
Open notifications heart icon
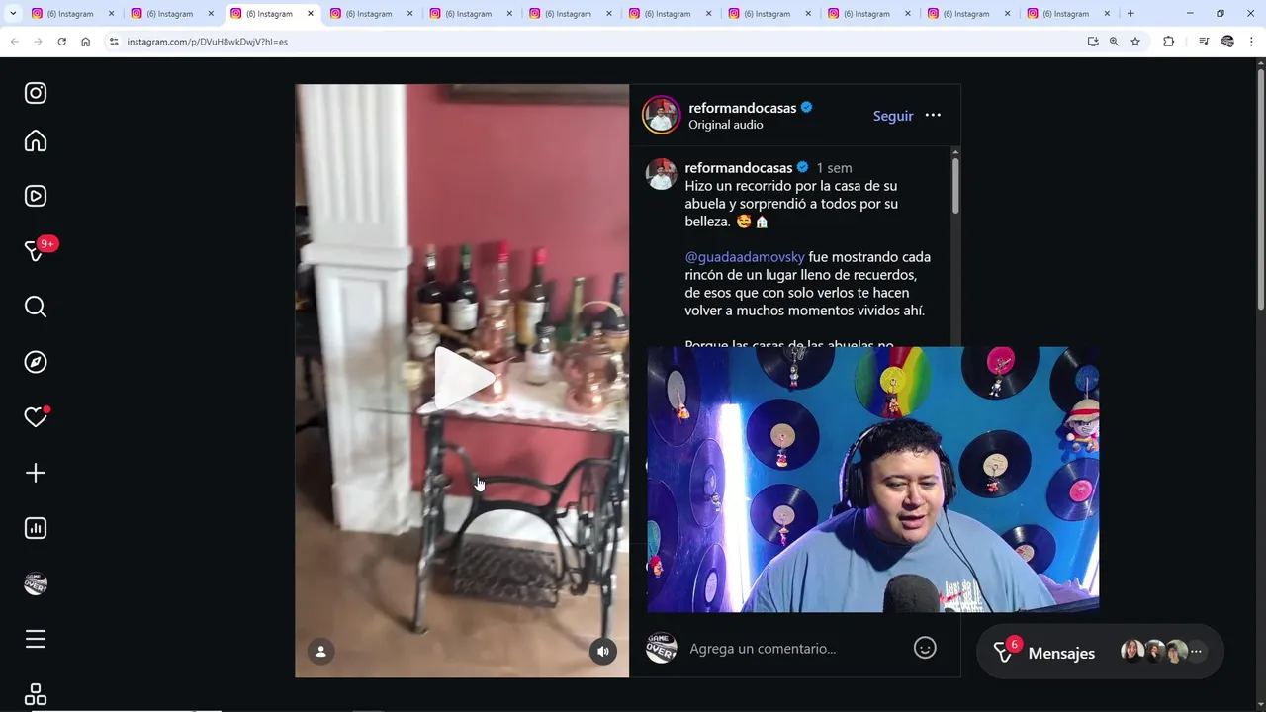point(36,417)
